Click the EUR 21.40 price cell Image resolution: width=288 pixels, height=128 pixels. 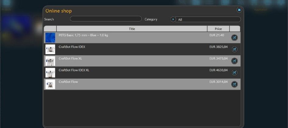coord(217,35)
